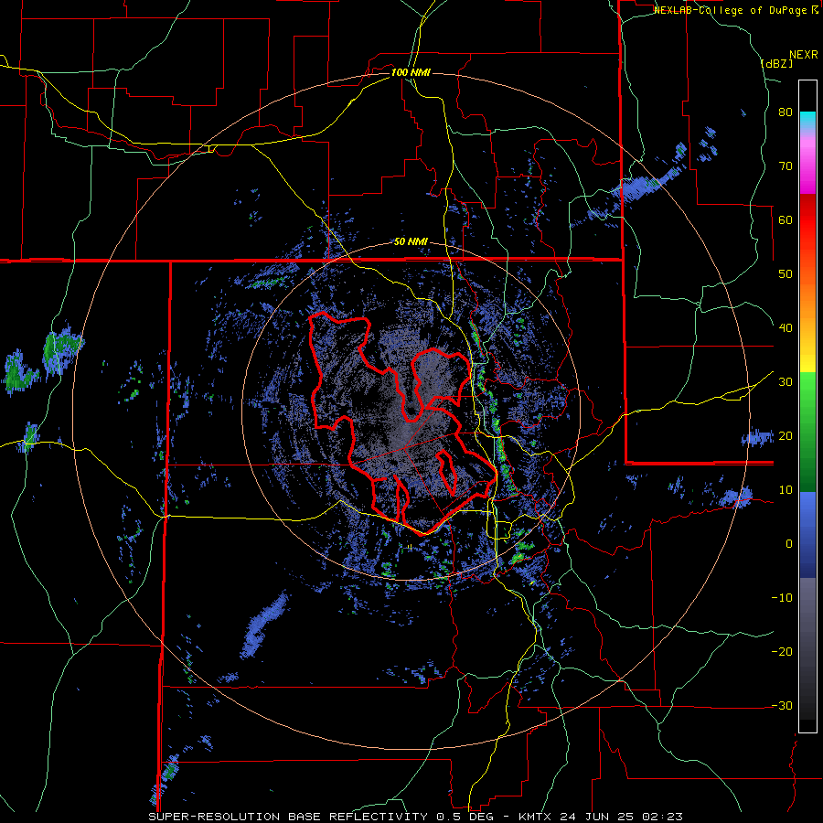
Task: Click the '60' value on color scale
Action: click(x=786, y=219)
